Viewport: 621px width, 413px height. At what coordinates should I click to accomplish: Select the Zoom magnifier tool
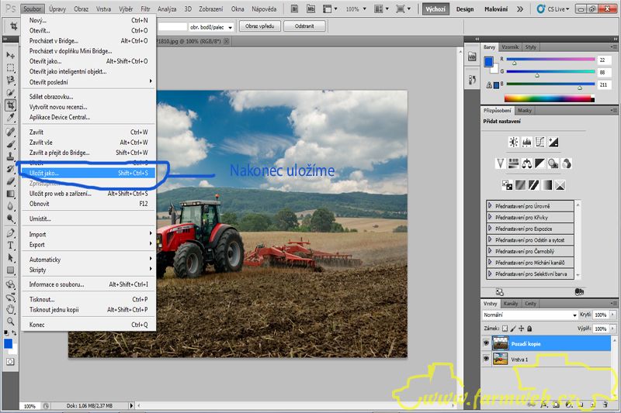[x=11, y=321]
